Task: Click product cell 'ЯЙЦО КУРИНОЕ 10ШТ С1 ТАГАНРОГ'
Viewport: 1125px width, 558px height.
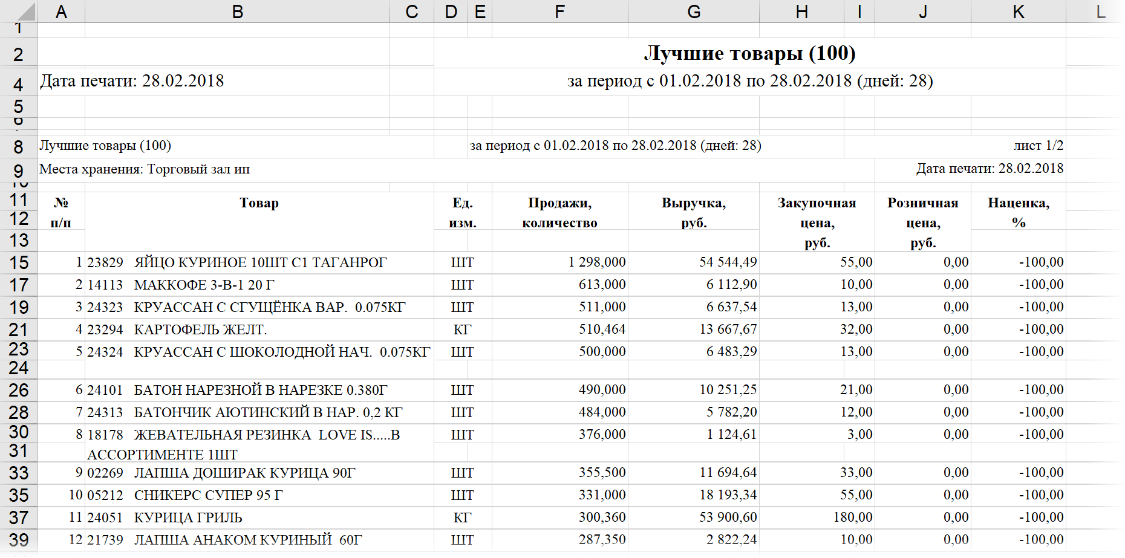Action: click(259, 262)
